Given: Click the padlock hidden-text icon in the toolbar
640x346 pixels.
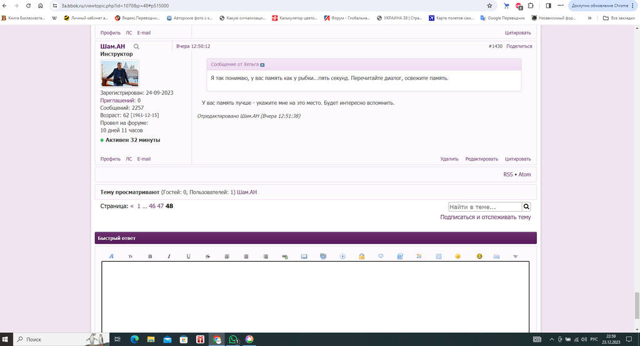Looking at the screenshot, I should click(362, 256).
